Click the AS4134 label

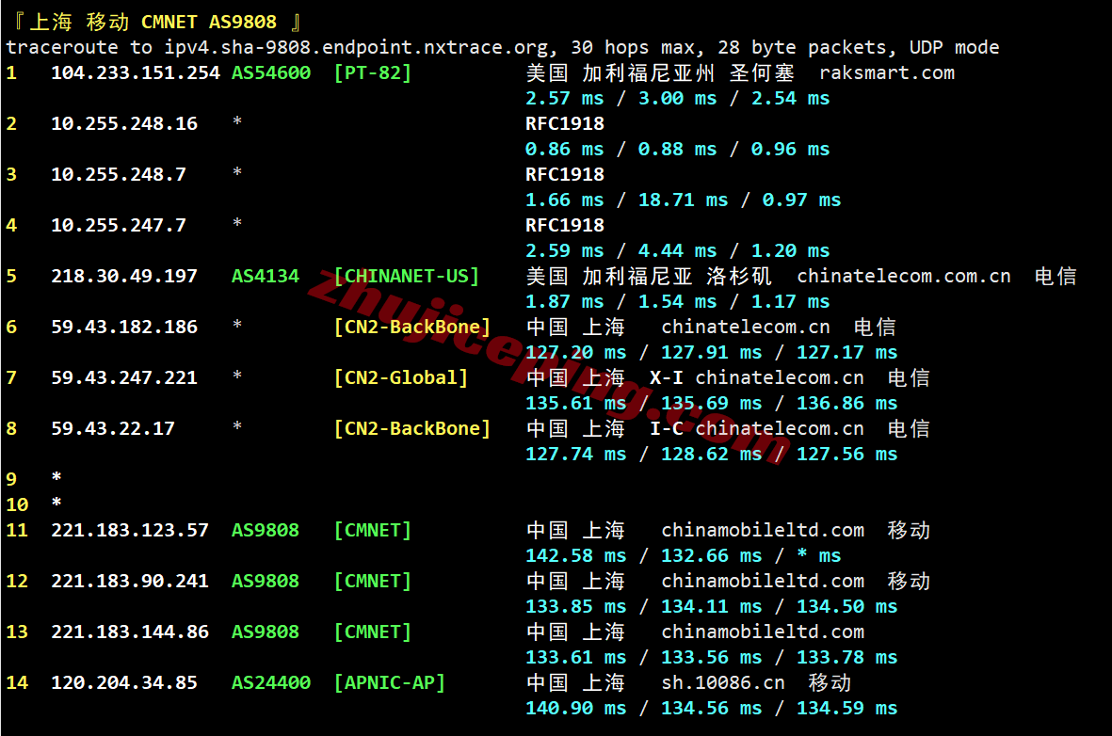click(265, 276)
